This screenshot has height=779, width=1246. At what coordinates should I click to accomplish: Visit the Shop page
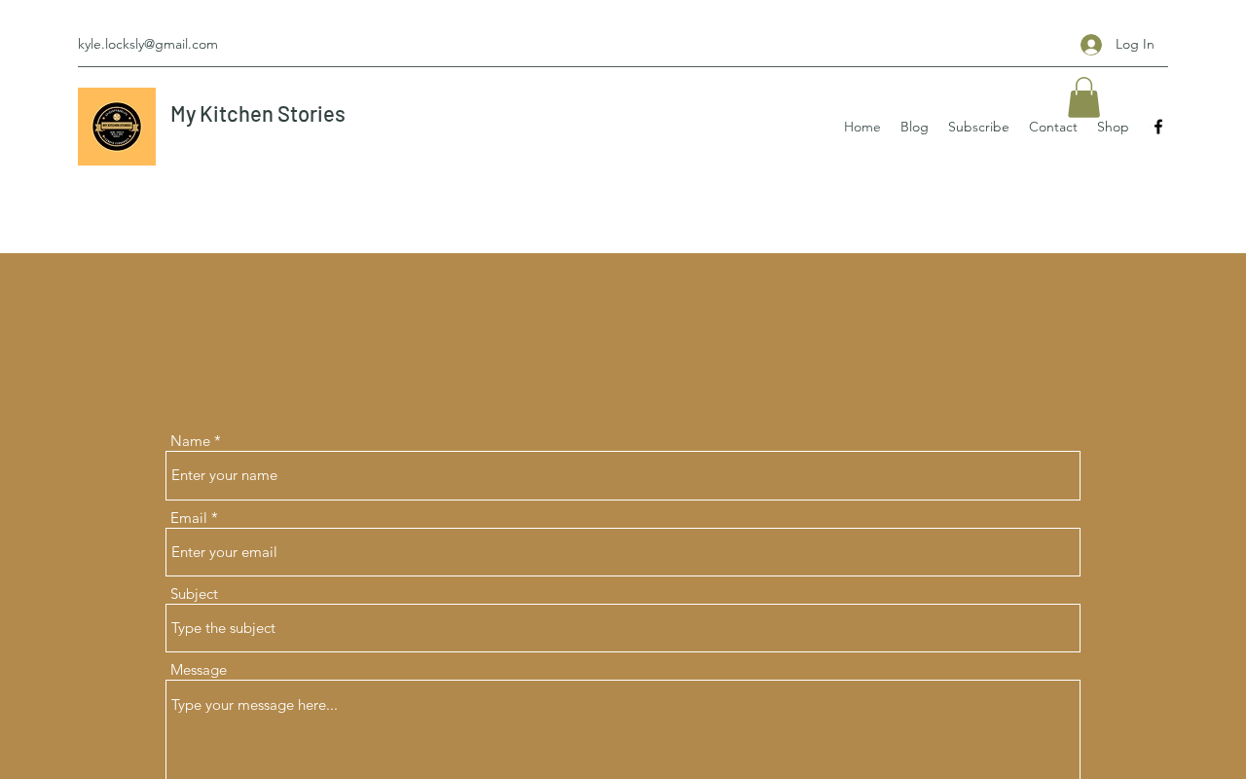point(1113,127)
